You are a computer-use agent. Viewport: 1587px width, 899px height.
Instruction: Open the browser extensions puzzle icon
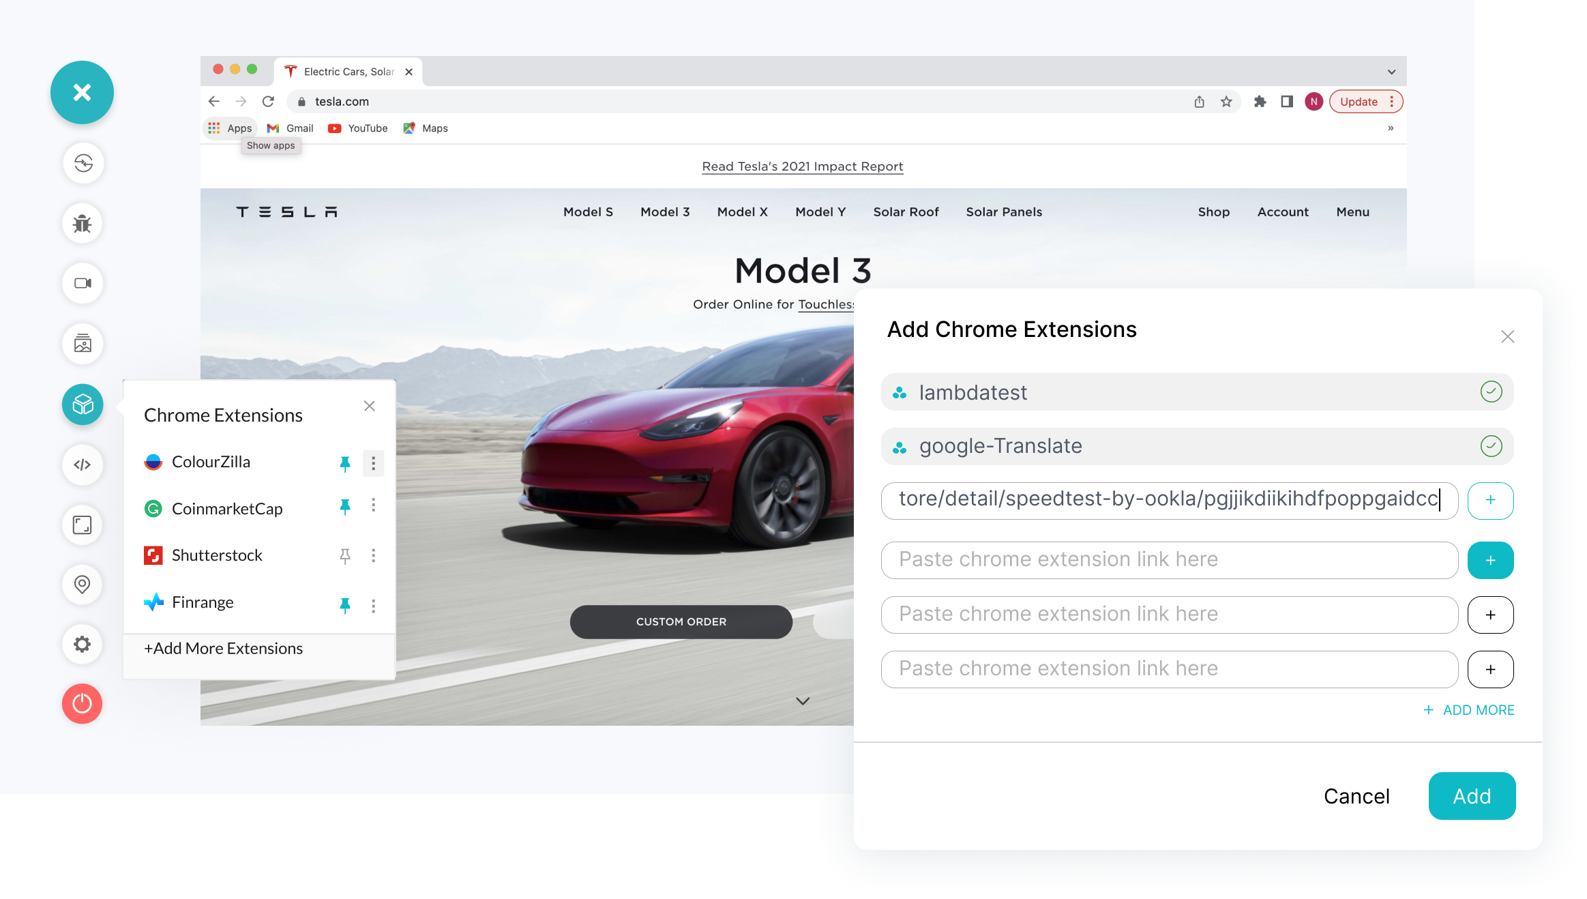[1260, 102]
